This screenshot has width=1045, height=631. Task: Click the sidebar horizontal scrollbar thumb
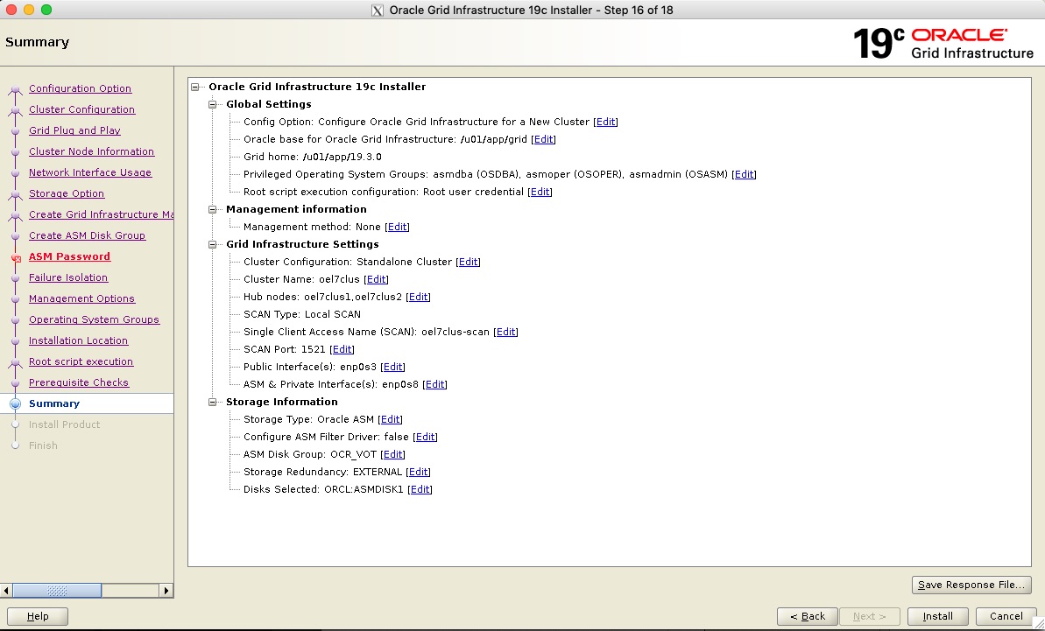57,591
